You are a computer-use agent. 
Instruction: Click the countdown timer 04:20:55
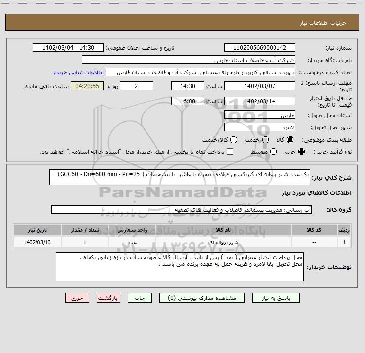pos(87,86)
